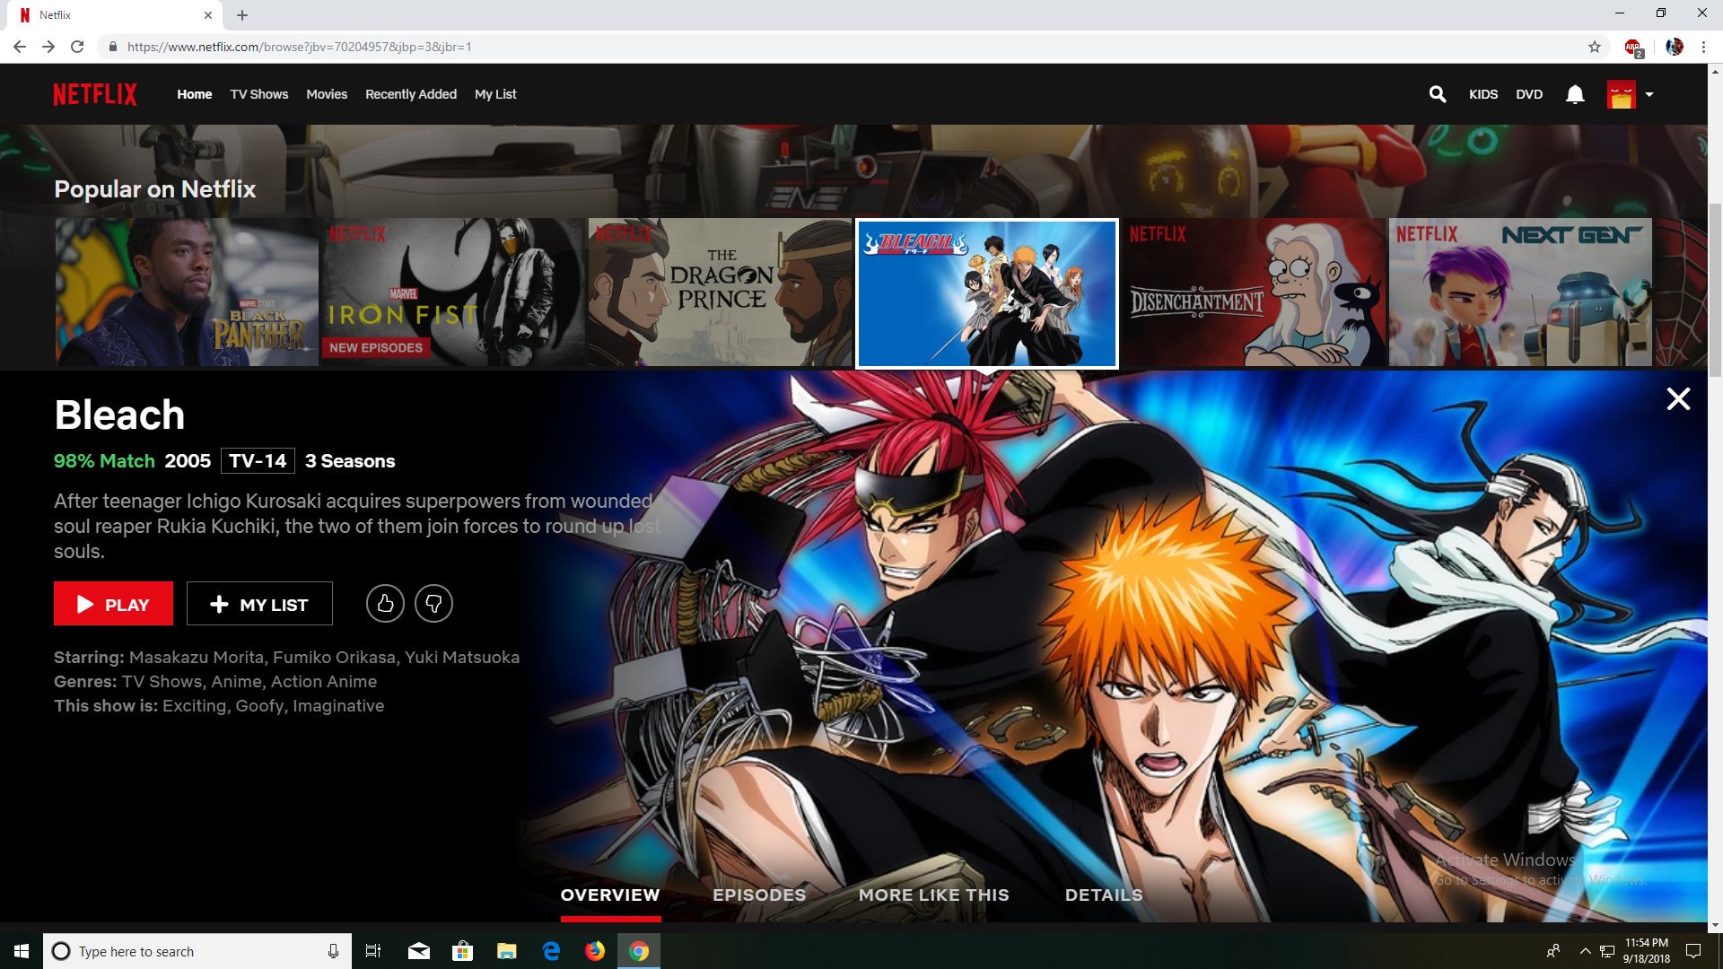Click the Chrome user profile icon
Viewport: 1723px width, 969px height.
pyautogui.click(x=1675, y=47)
